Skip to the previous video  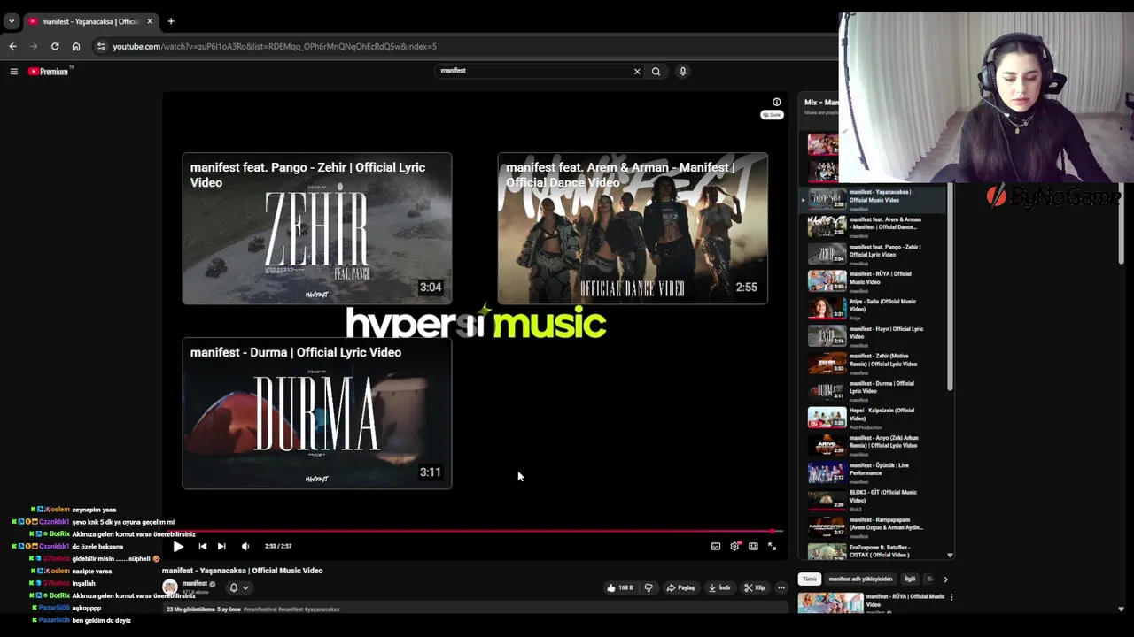click(x=202, y=547)
